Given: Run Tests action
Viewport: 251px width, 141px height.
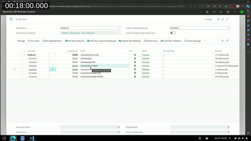Looking at the screenshot, I should [34, 41].
